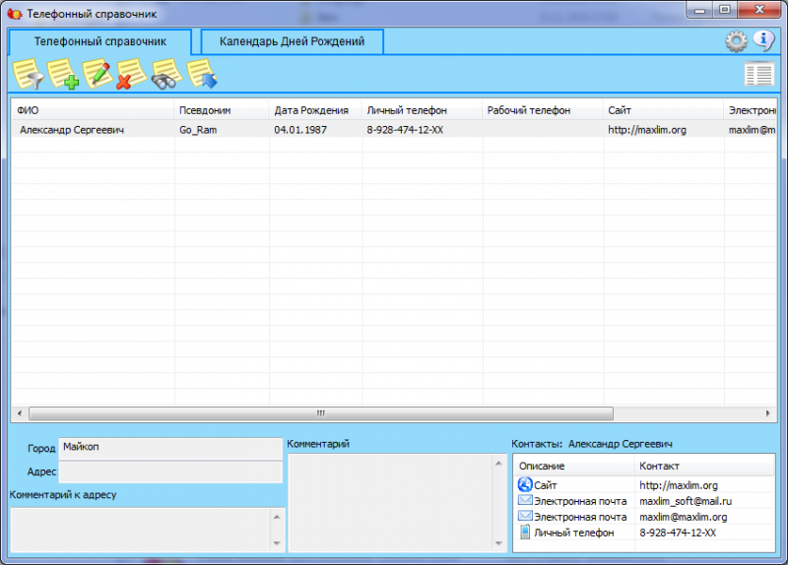Click the horizontal scrollbar thumb of the table
This screenshot has height=565, width=788.
[x=321, y=413]
